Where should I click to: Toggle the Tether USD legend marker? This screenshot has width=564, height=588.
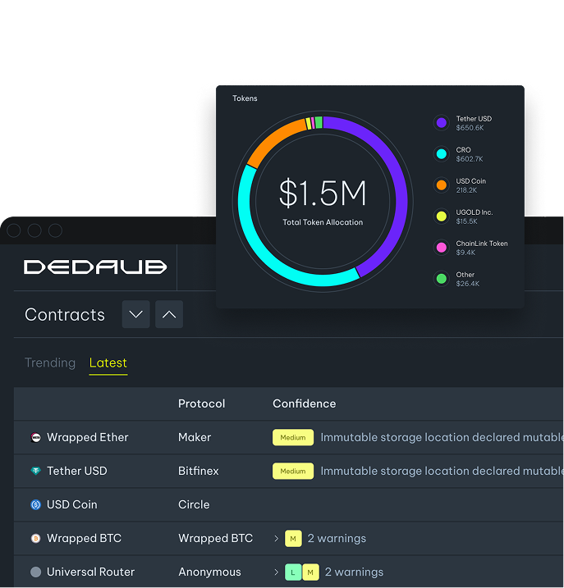click(x=441, y=123)
